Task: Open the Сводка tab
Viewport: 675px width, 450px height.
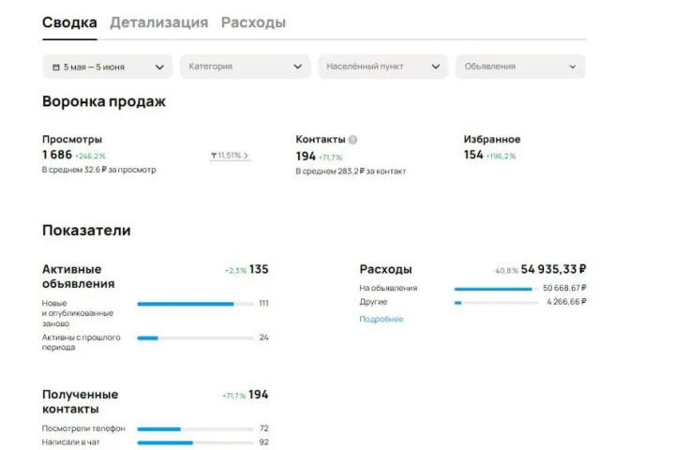Action: pyautogui.click(x=69, y=22)
